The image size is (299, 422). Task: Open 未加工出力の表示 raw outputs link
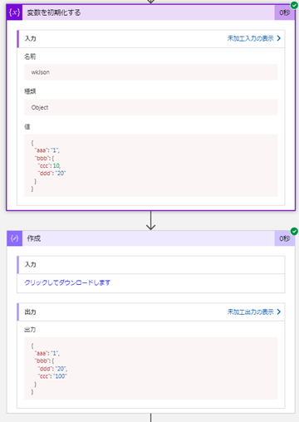coord(250,312)
